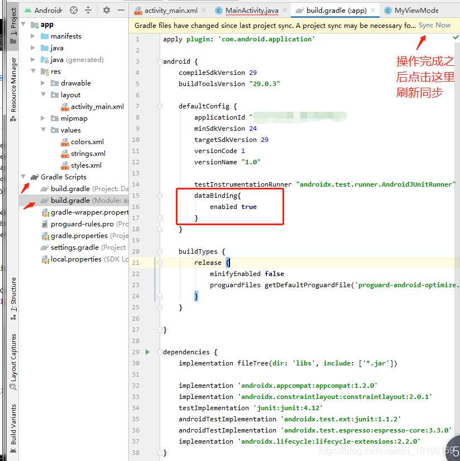
Task: Click the green inspection checkmark indicator
Action: tap(456, 37)
